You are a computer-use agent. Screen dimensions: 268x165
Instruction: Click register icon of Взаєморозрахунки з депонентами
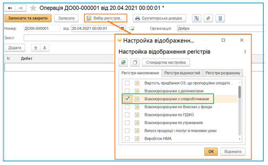click(137, 91)
